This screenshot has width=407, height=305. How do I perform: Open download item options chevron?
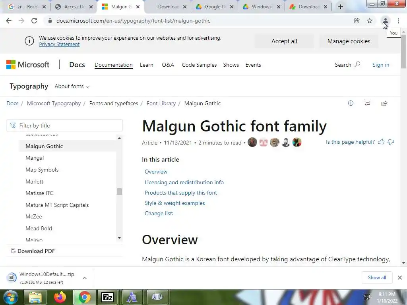85,278
